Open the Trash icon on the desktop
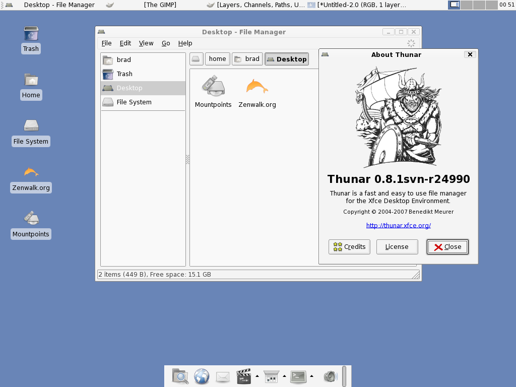 pos(31,34)
